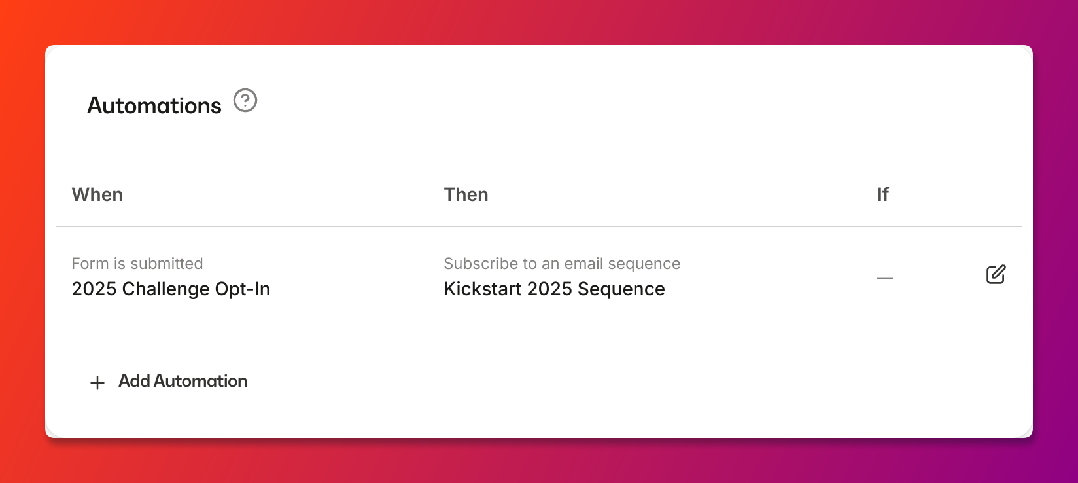Screen dimensions: 1078x483
Task: Click the word email in the action label
Action: [x=584, y=264]
